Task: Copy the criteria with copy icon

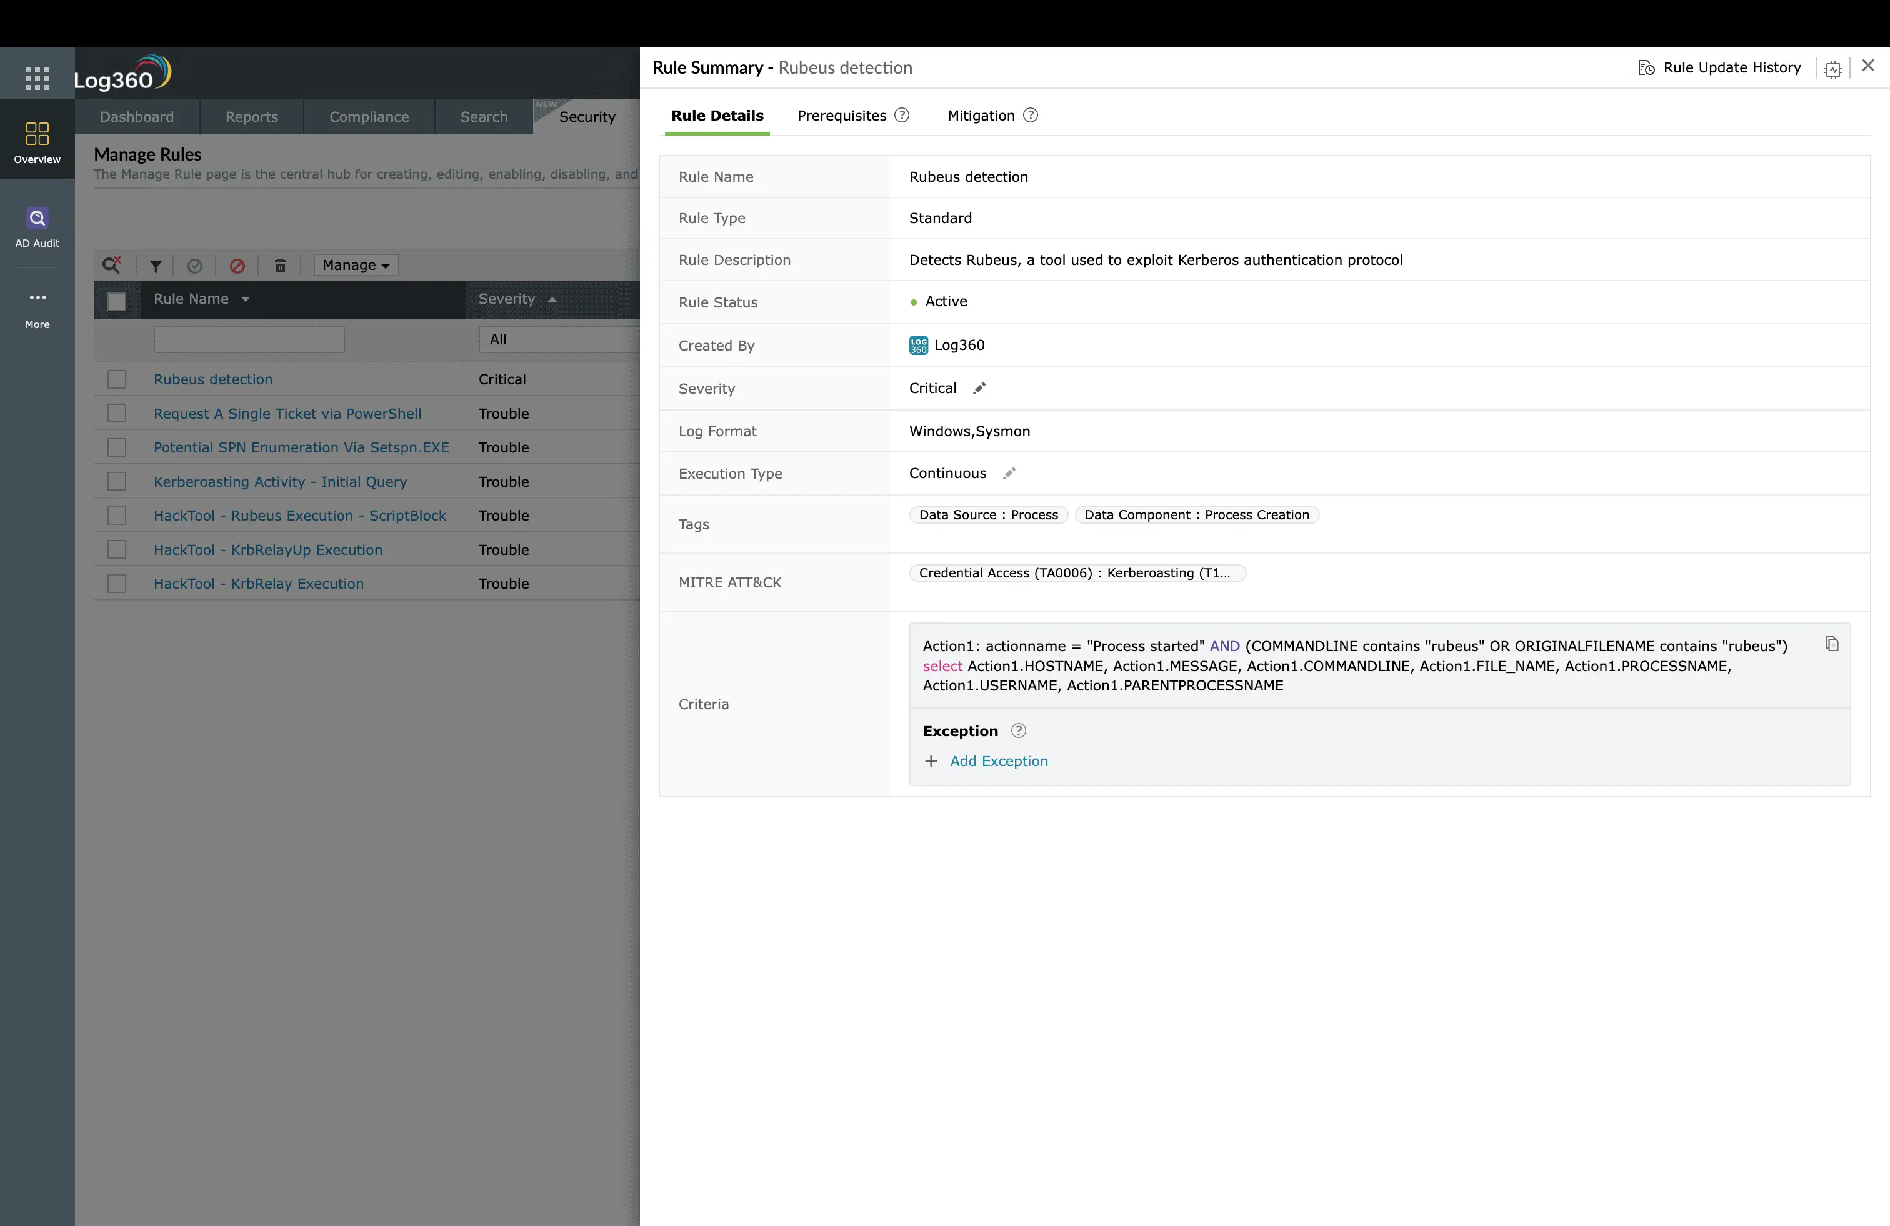Action: 1832,644
